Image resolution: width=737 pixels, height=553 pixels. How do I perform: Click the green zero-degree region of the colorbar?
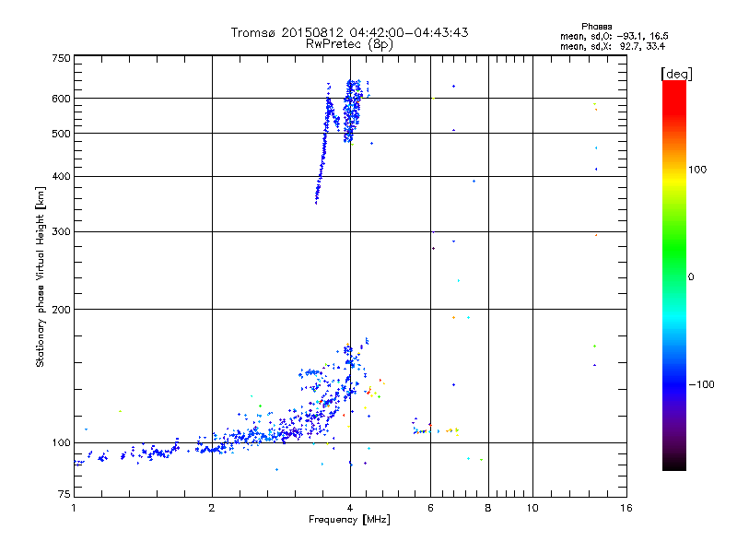pos(674,276)
